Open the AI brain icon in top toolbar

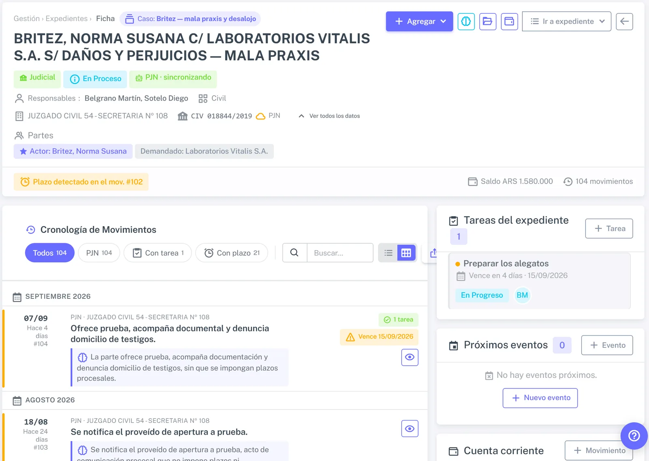click(466, 21)
